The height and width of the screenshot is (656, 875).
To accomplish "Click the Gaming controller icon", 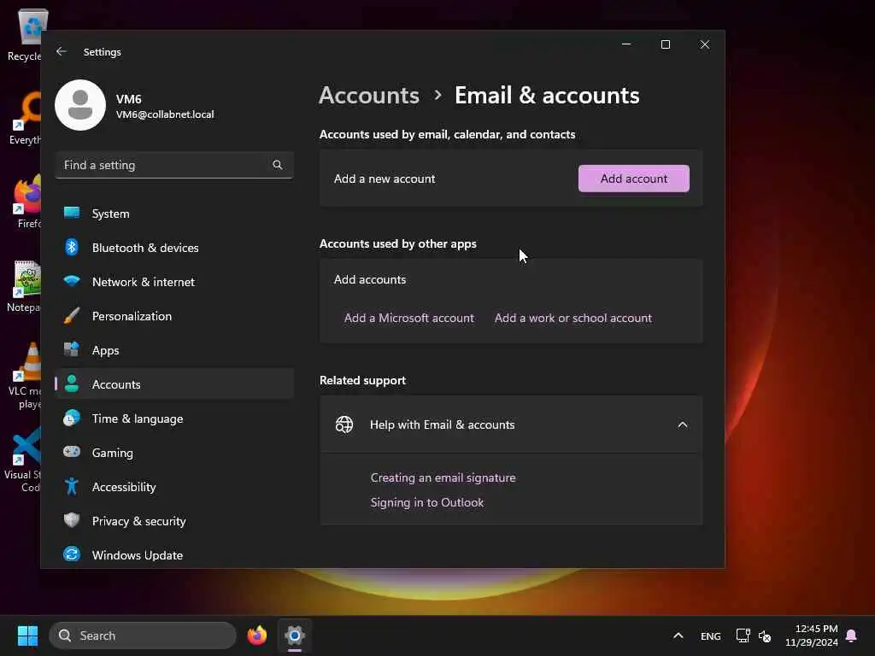I will pyautogui.click(x=72, y=451).
